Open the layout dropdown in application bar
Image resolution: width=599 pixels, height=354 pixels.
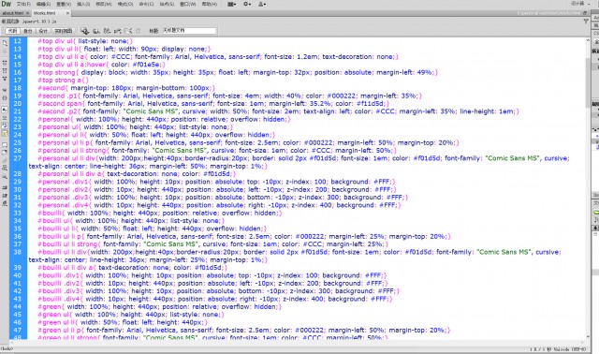232,4
